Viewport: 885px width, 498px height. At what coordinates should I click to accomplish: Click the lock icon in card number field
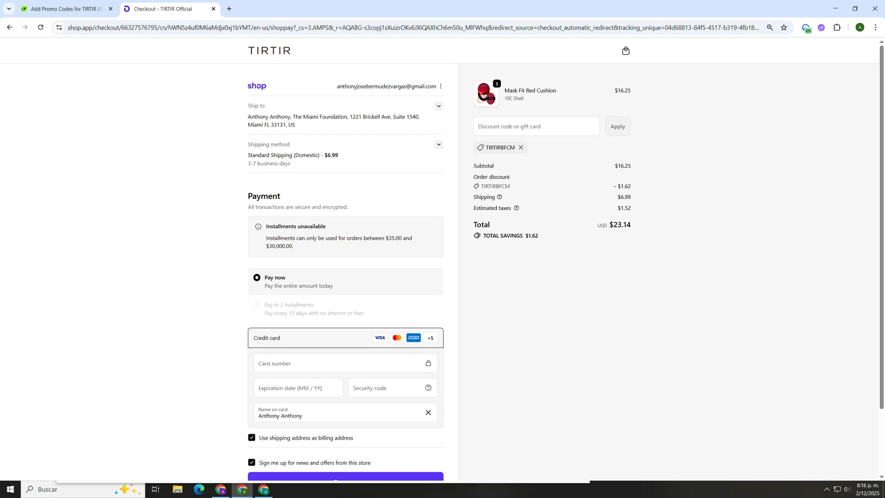[428, 363]
